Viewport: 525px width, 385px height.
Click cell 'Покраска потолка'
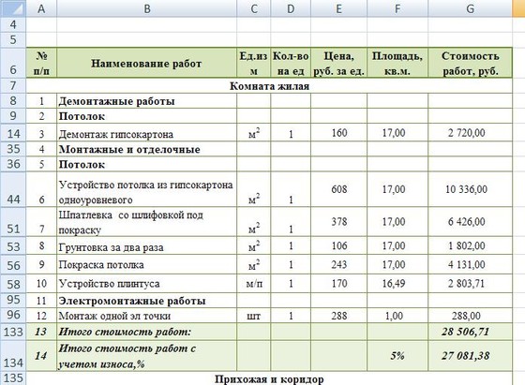pos(146,265)
